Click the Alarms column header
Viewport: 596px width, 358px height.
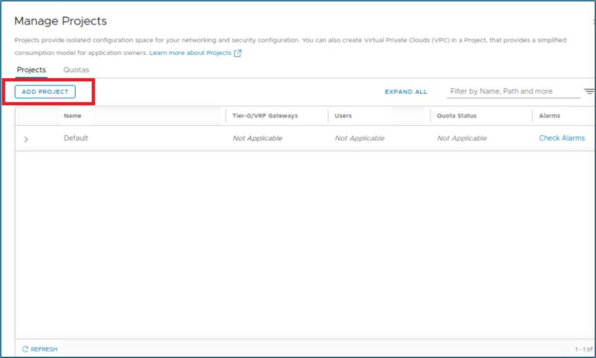click(549, 116)
